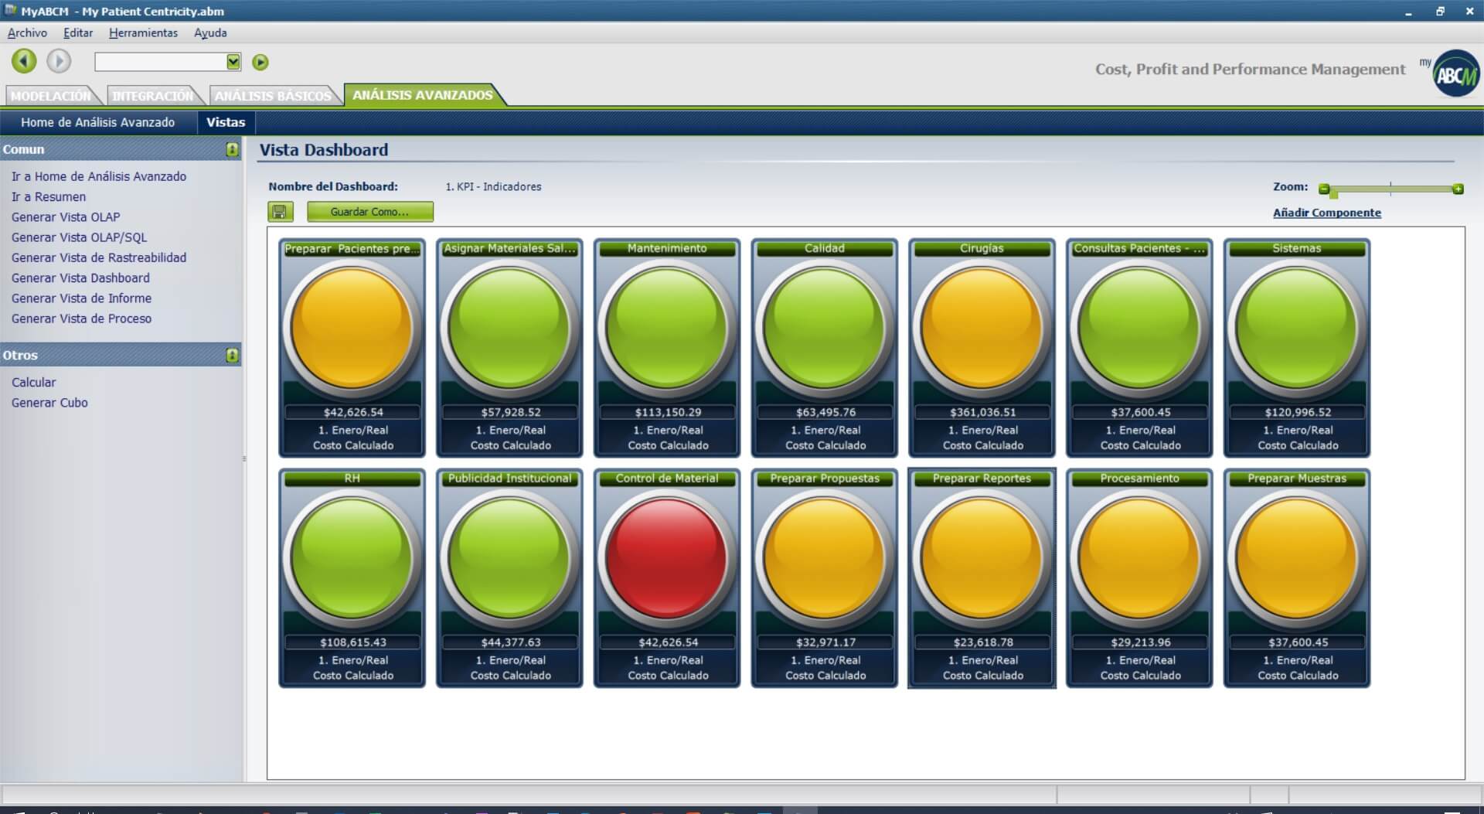Click the $63,495.76 value on Calidad
Viewport: 1484px width, 814px height.
[x=825, y=412]
